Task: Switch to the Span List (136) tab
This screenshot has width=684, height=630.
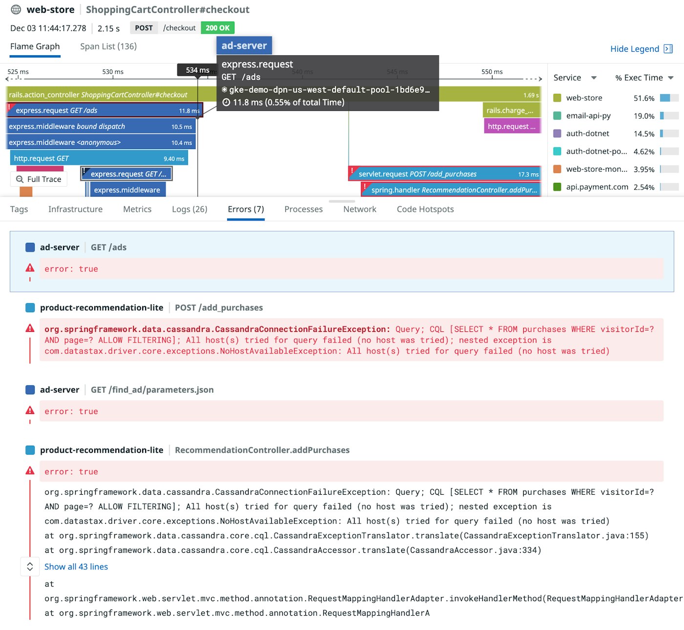Action: coord(108,46)
